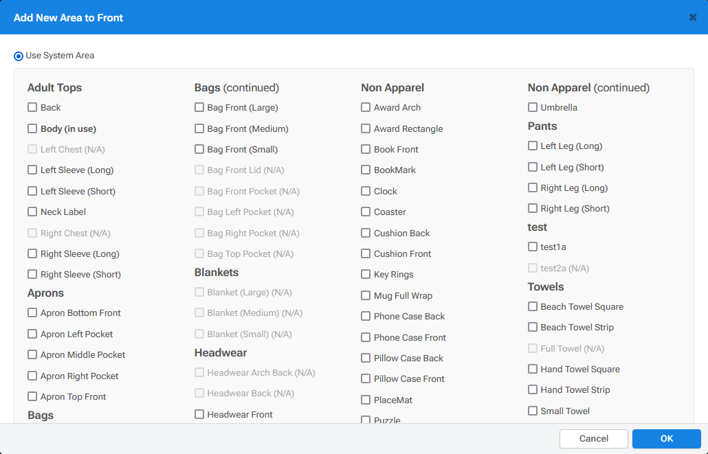
Task: Select the Use System Area radio button
Action: (x=19, y=56)
